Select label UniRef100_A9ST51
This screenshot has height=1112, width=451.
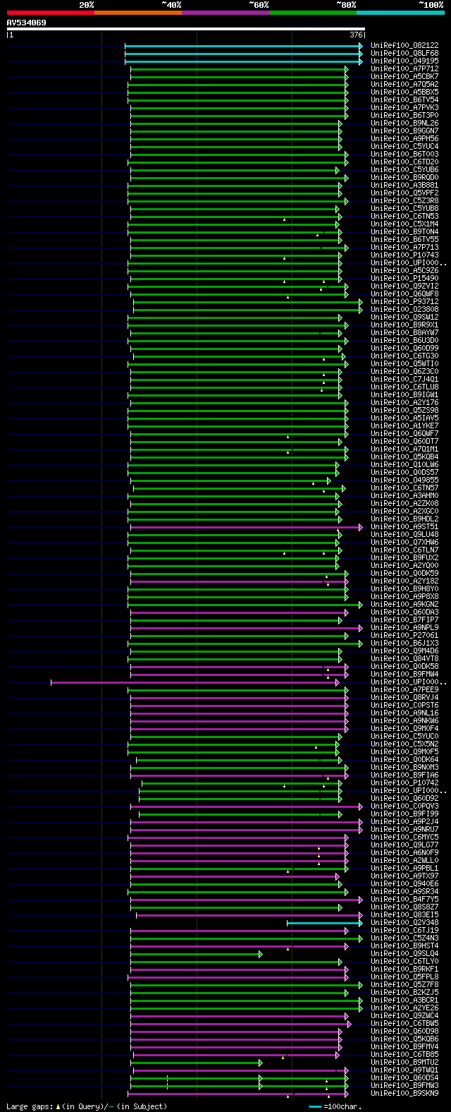click(404, 526)
